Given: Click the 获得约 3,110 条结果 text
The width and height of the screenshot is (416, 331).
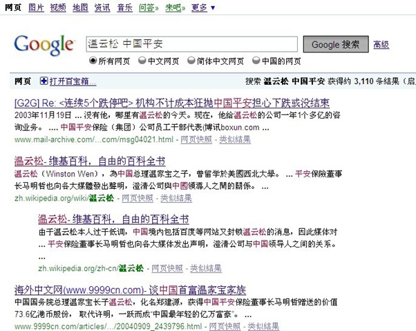Looking at the screenshot, I should point(363,81).
